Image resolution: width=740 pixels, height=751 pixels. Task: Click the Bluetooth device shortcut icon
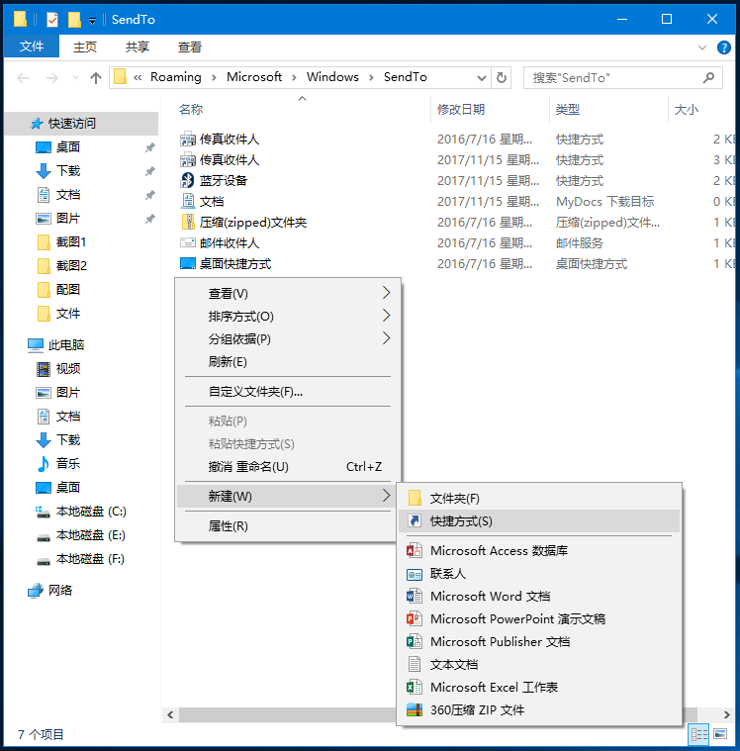click(188, 180)
